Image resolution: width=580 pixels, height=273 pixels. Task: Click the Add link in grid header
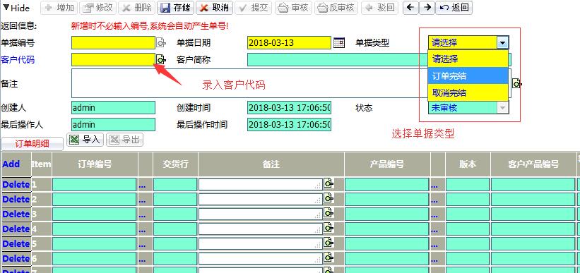[11, 164]
